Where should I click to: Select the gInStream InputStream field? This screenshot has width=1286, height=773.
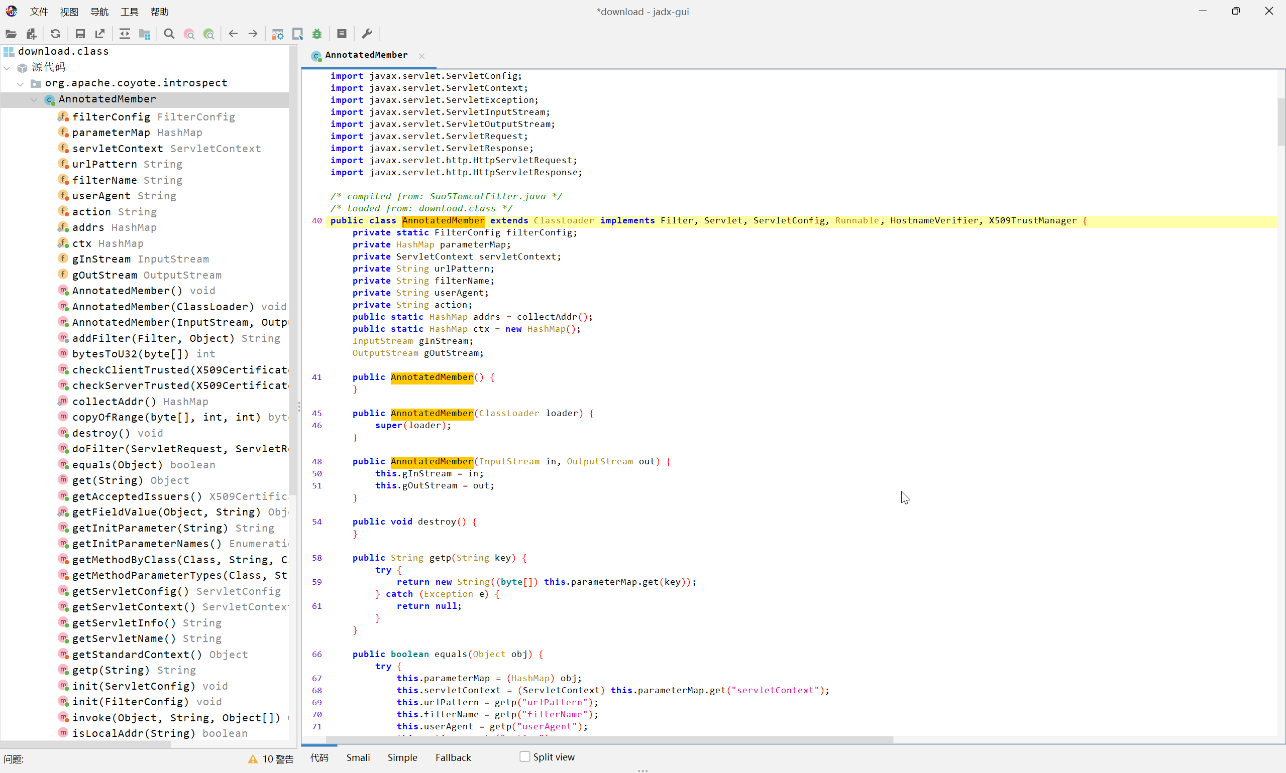pos(140,259)
